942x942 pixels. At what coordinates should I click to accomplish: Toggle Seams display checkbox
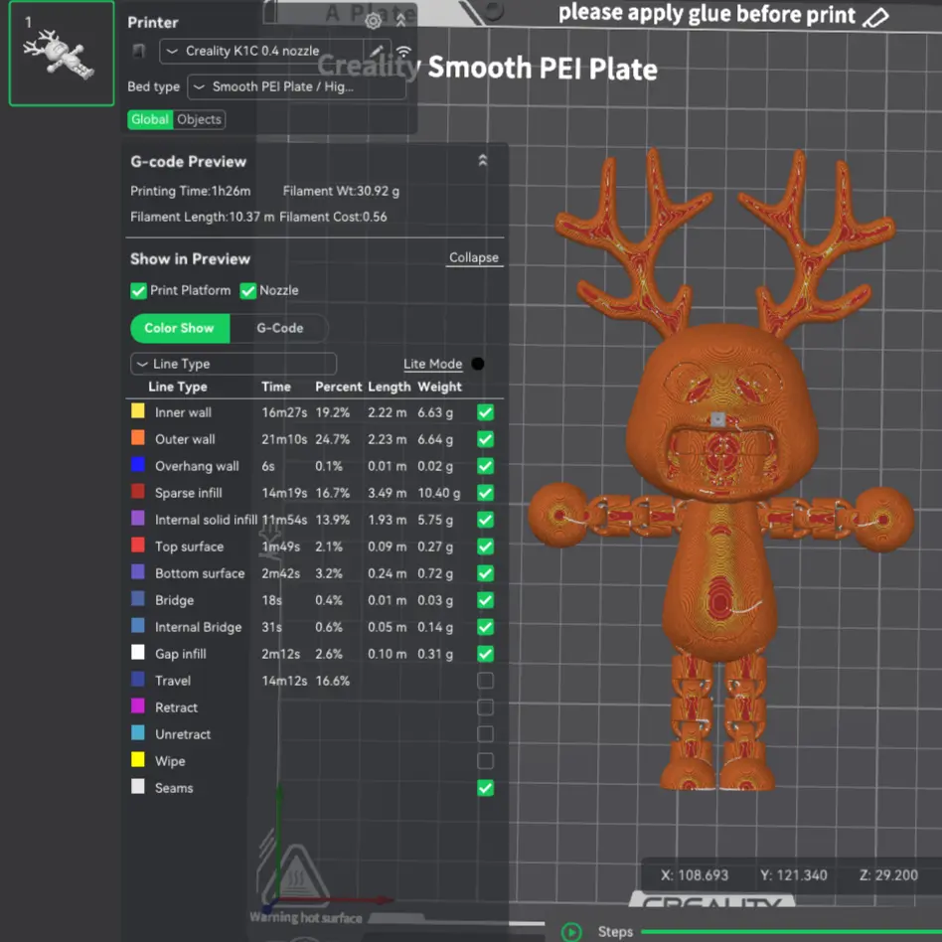coord(486,788)
